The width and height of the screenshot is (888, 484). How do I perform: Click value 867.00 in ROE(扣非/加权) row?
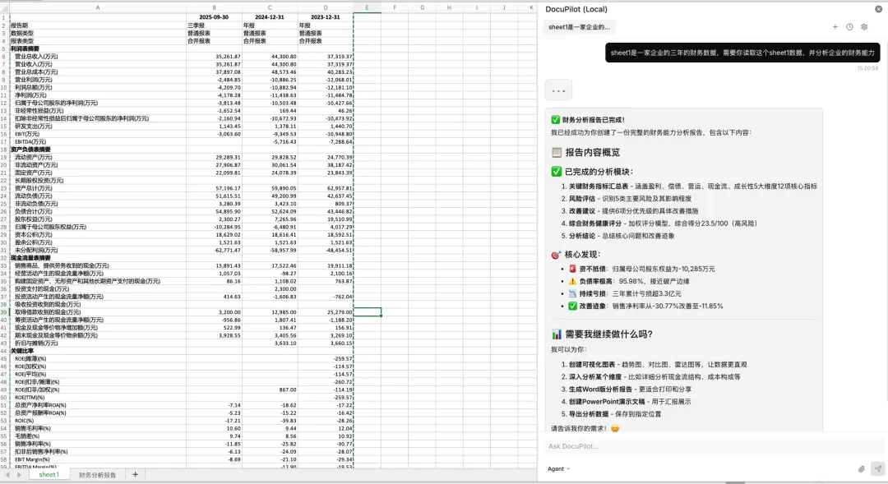point(269,390)
